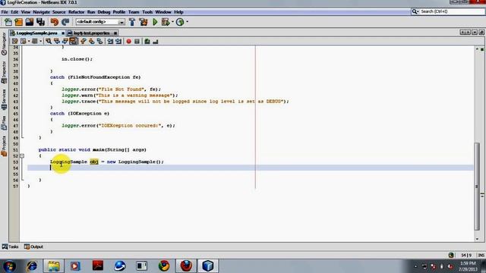Screen dimensions: 486x273
Task: Click the Undo arrow icon
Action: coord(55,22)
